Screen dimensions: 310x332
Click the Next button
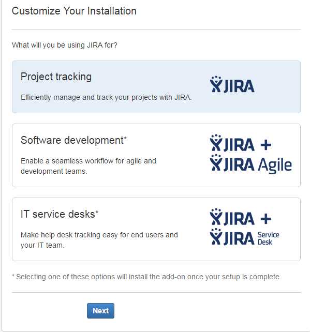100,311
